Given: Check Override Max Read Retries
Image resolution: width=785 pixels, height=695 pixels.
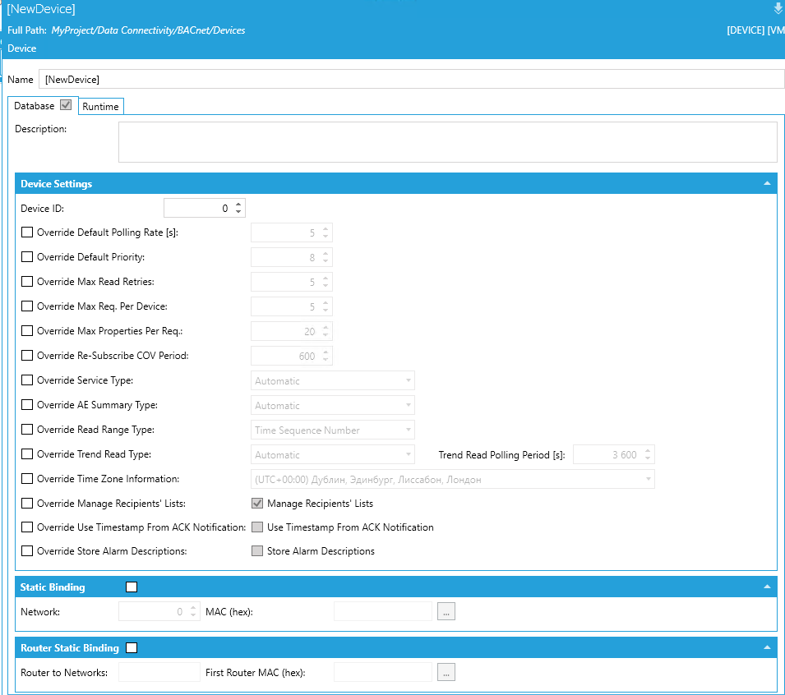Looking at the screenshot, I should pos(27,282).
